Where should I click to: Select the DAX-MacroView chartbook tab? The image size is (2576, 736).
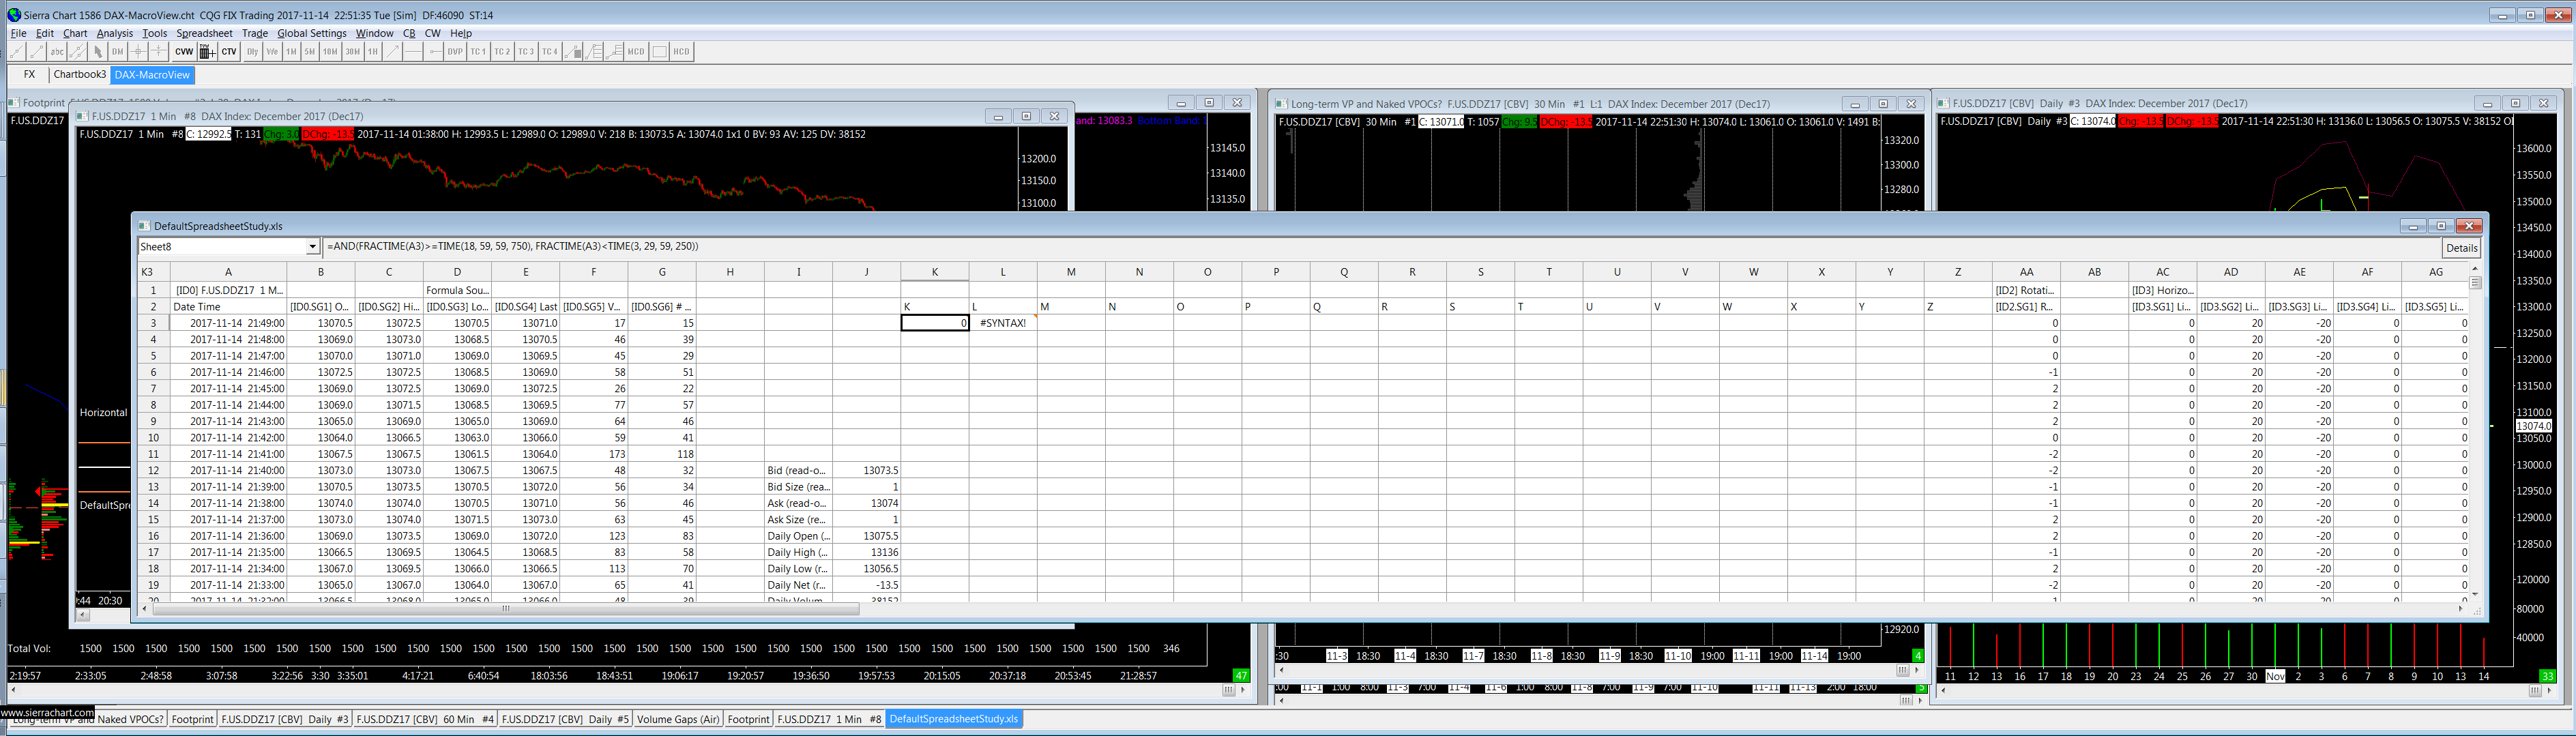pyautogui.click(x=152, y=75)
